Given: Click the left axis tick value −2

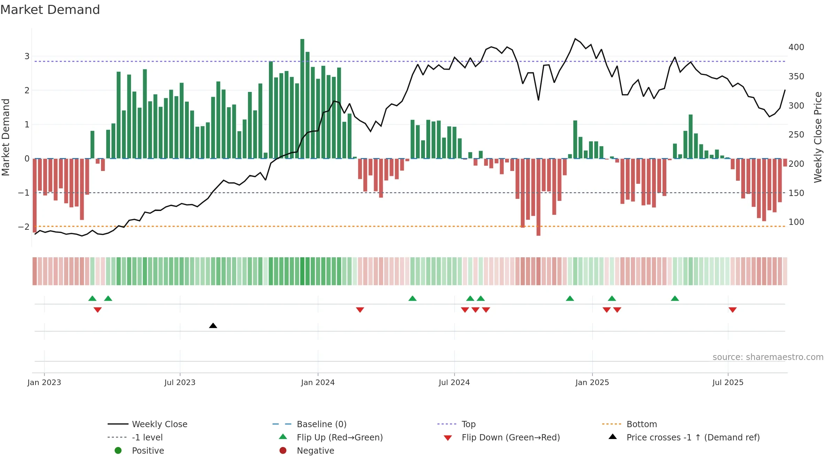Looking at the screenshot, I should click(24, 227).
